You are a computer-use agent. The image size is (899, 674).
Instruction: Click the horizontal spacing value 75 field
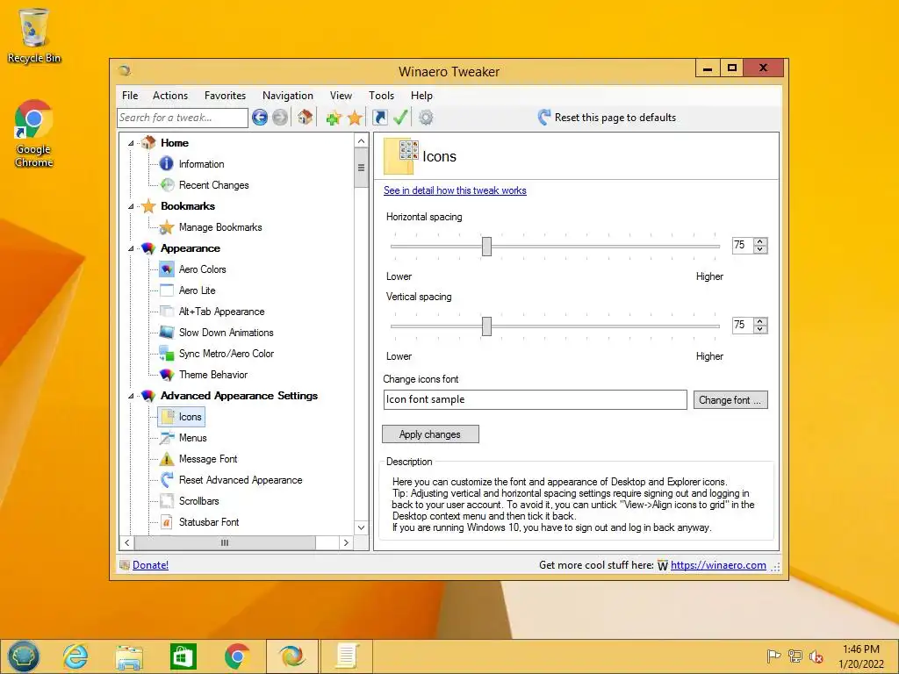pyautogui.click(x=743, y=246)
